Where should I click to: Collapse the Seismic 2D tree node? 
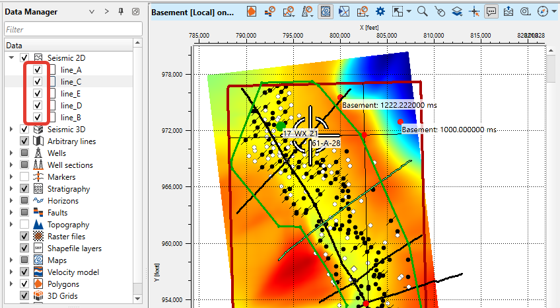[x=11, y=58]
